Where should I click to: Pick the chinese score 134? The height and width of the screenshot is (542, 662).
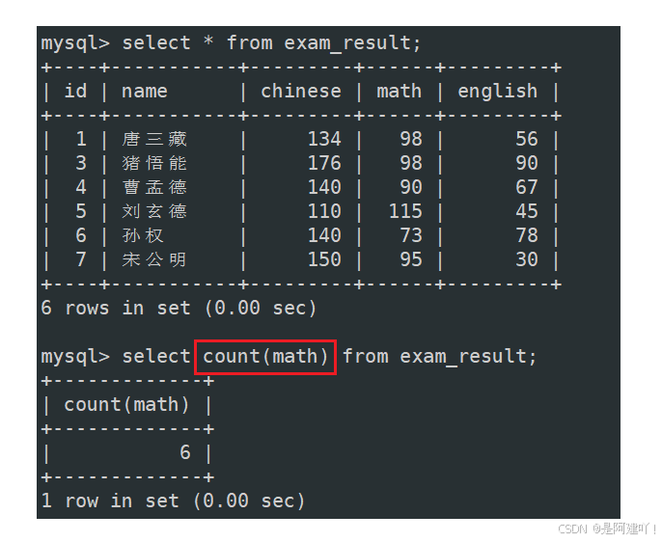[324, 139]
